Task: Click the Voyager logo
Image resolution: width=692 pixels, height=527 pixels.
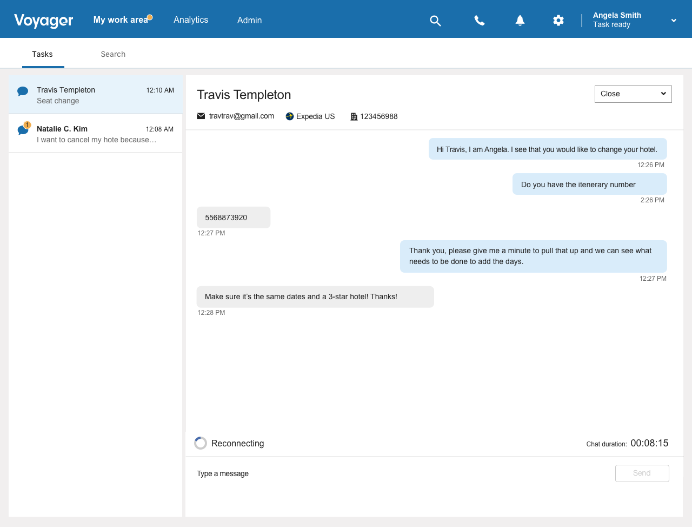Action: [44, 21]
